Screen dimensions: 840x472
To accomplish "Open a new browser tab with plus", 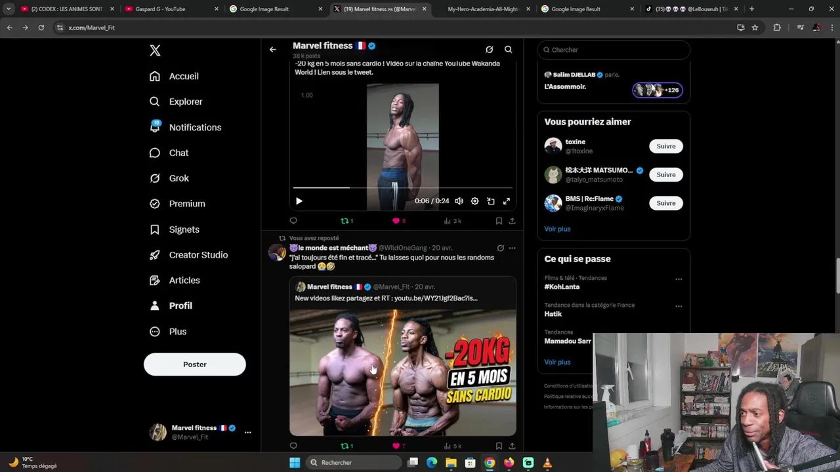I will [x=751, y=9].
